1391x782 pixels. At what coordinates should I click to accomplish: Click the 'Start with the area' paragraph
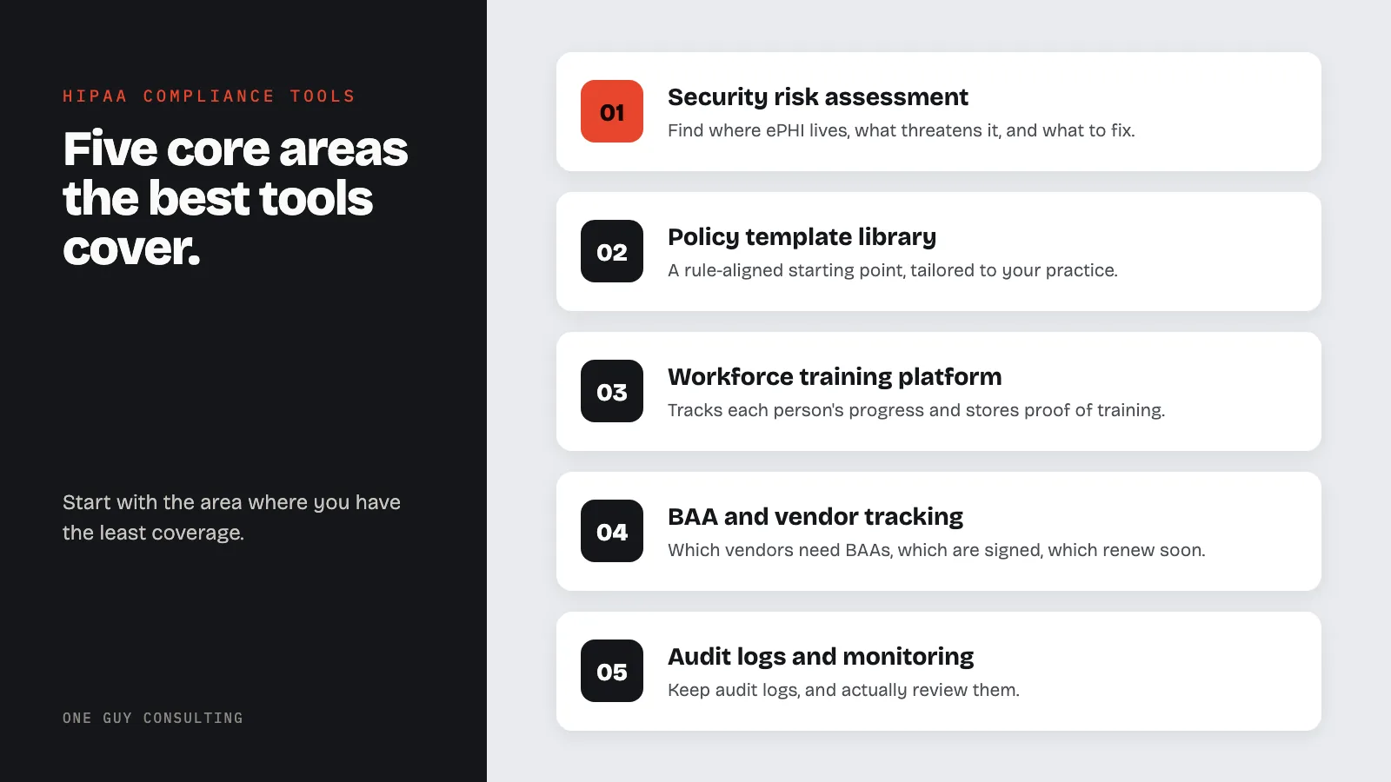(x=231, y=517)
